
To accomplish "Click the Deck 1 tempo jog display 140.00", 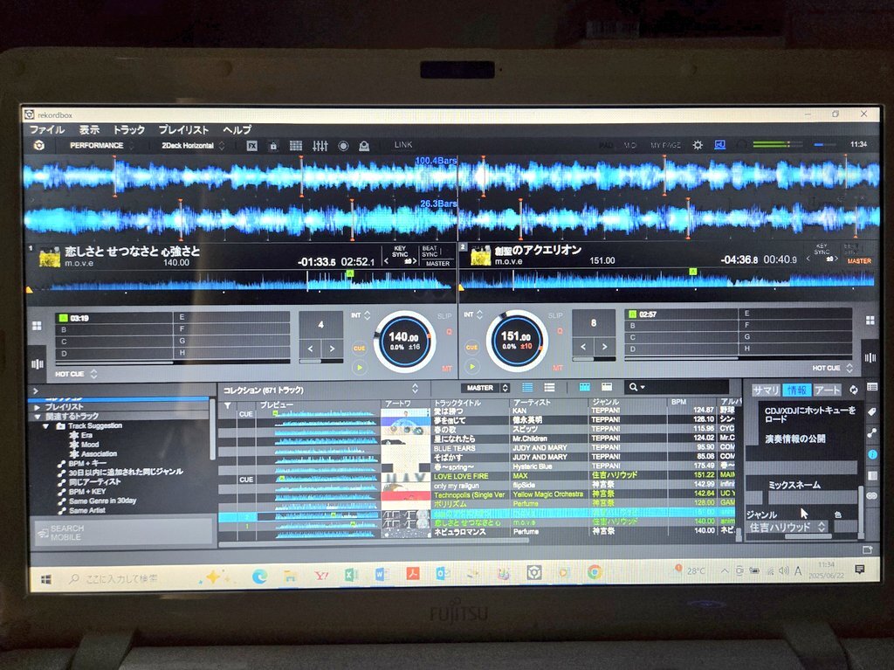I will point(403,342).
